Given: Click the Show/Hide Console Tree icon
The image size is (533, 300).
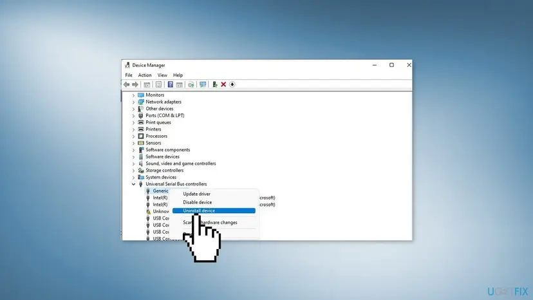Looking at the screenshot, I should [x=147, y=84].
